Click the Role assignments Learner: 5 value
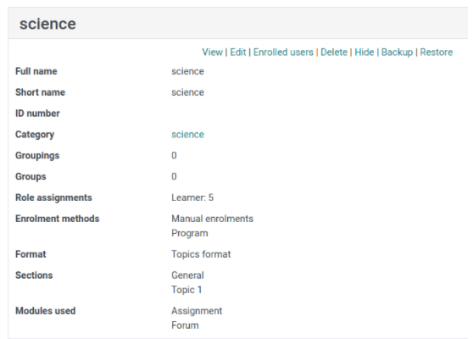 (x=192, y=197)
